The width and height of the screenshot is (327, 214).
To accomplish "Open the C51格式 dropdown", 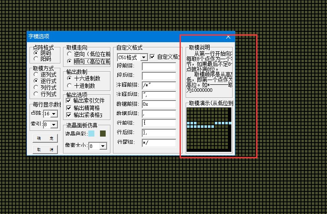I will pyautogui.click(x=143, y=57).
